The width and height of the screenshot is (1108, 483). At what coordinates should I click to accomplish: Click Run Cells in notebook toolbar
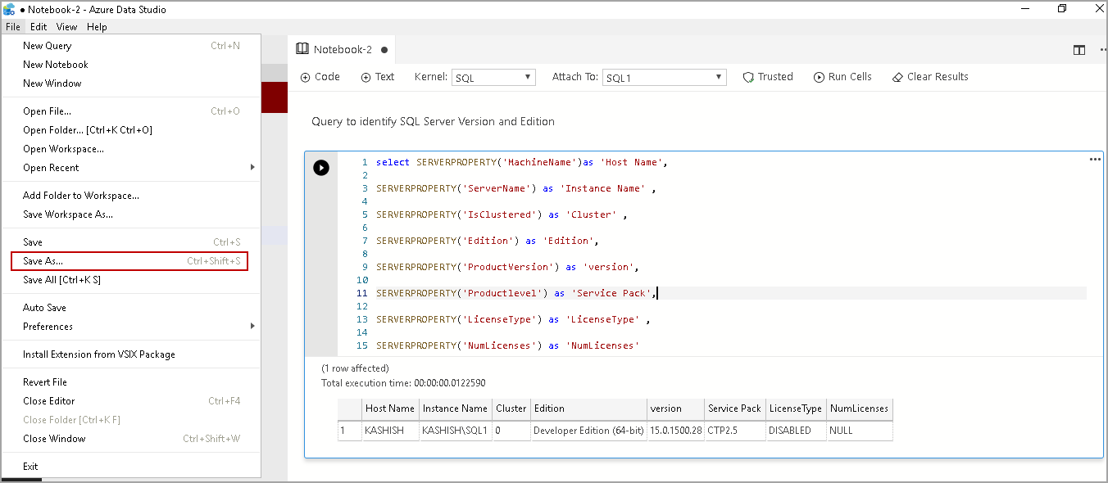[842, 77]
